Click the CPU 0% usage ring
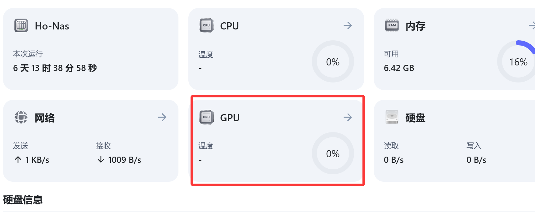The width and height of the screenshot is (535, 214). (x=333, y=61)
